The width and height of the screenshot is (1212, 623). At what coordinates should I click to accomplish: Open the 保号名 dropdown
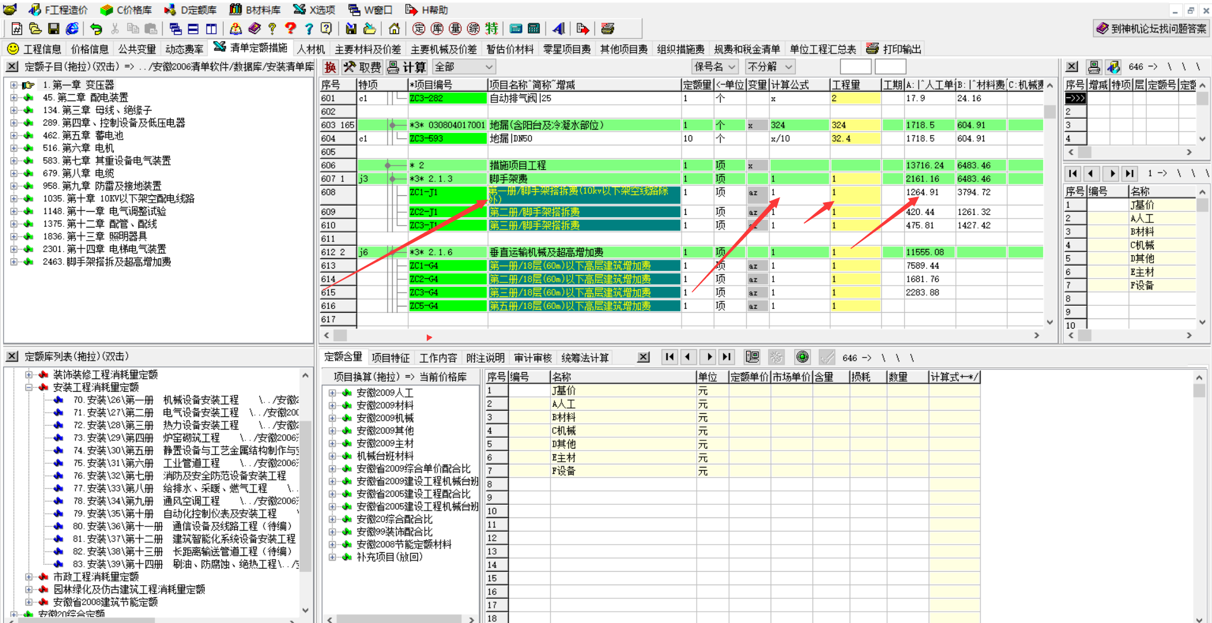pyautogui.click(x=715, y=67)
